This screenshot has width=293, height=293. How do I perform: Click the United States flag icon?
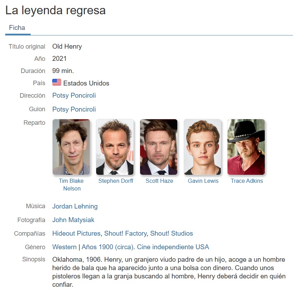[57, 82]
